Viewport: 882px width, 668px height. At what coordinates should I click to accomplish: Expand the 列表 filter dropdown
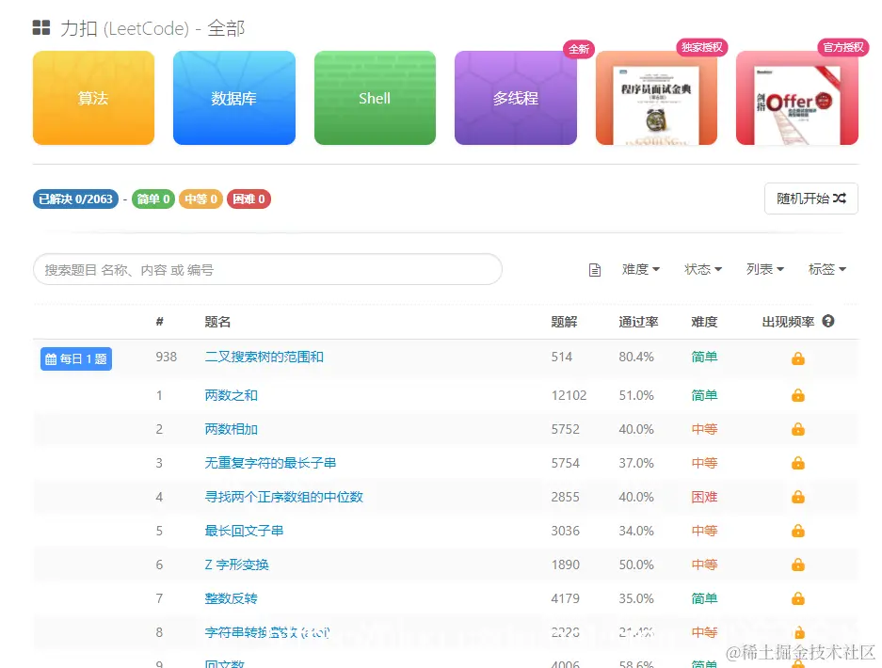[765, 269]
